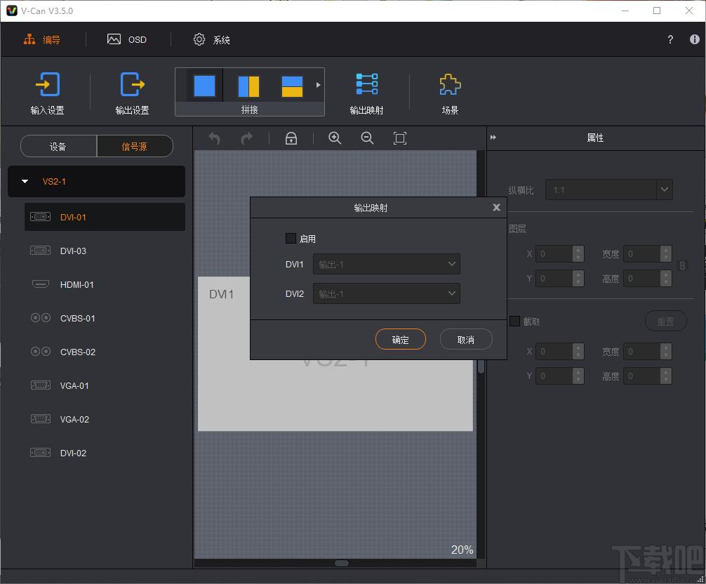Toggle the 截取 crop checkbox
Screen dimensions: 706x584
click(x=514, y=321)
